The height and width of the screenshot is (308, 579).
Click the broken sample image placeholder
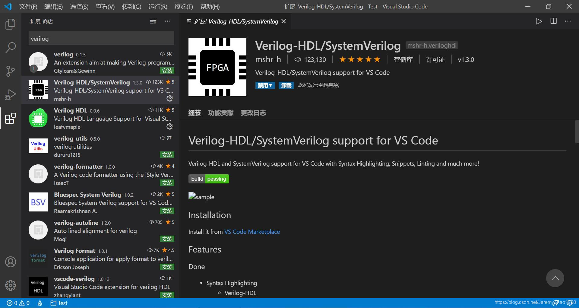pyautogui.click(x=201, y=197)
